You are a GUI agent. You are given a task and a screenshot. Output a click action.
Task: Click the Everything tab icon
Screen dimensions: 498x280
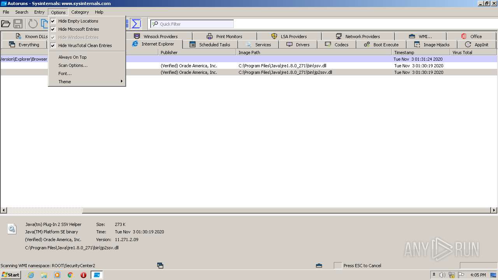12,45
